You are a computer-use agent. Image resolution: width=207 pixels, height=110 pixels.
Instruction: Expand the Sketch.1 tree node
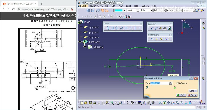[x=85, y=47]
